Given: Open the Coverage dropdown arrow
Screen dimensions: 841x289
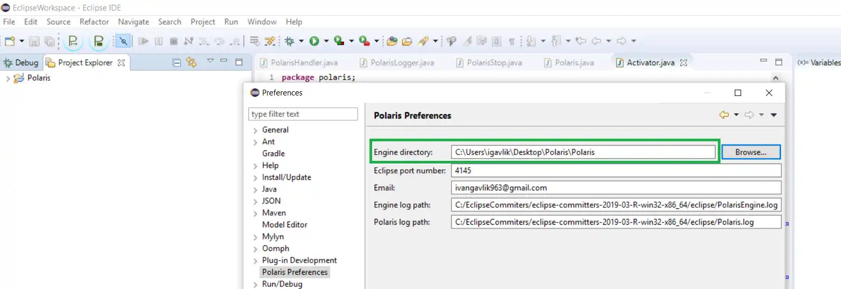Looking at the screenshot, I should coord(352,41).
